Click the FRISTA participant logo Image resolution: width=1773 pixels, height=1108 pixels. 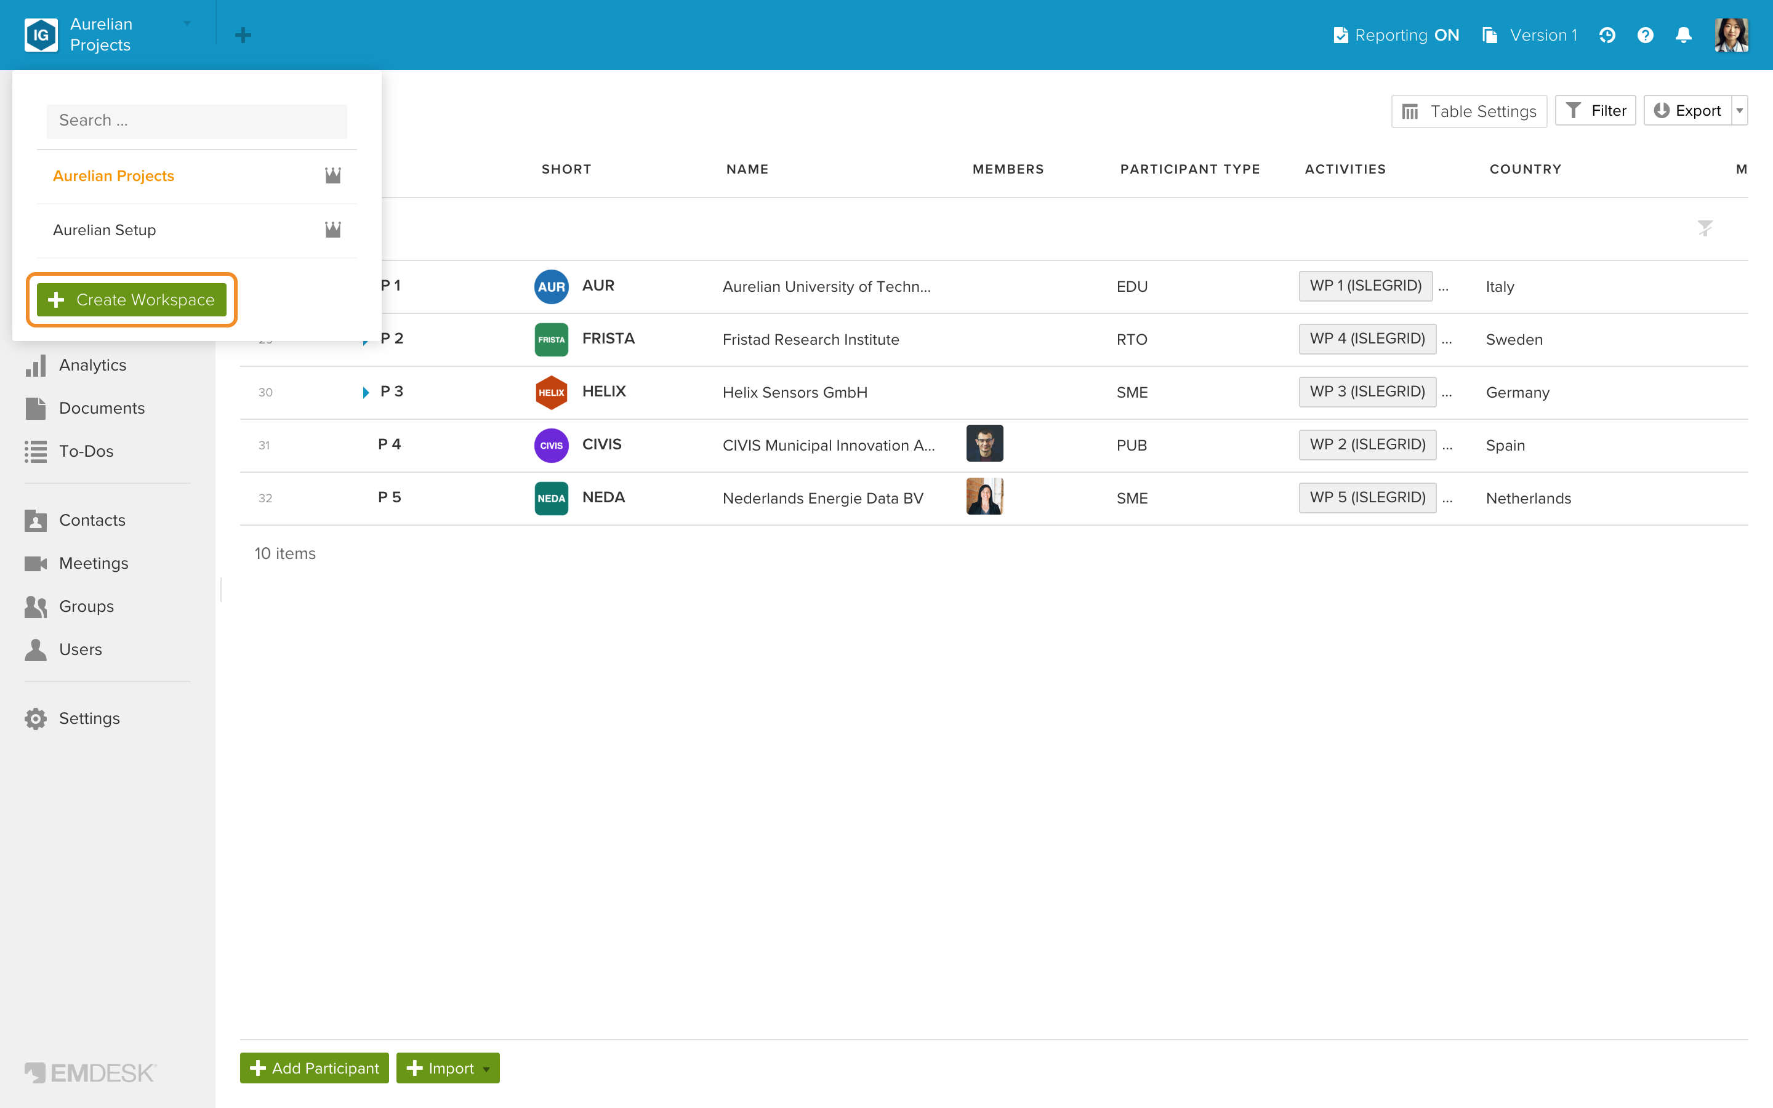[x=551, y=339]
